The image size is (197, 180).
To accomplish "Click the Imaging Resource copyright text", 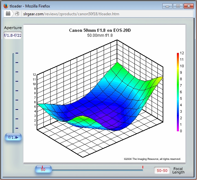I will 152,159.
